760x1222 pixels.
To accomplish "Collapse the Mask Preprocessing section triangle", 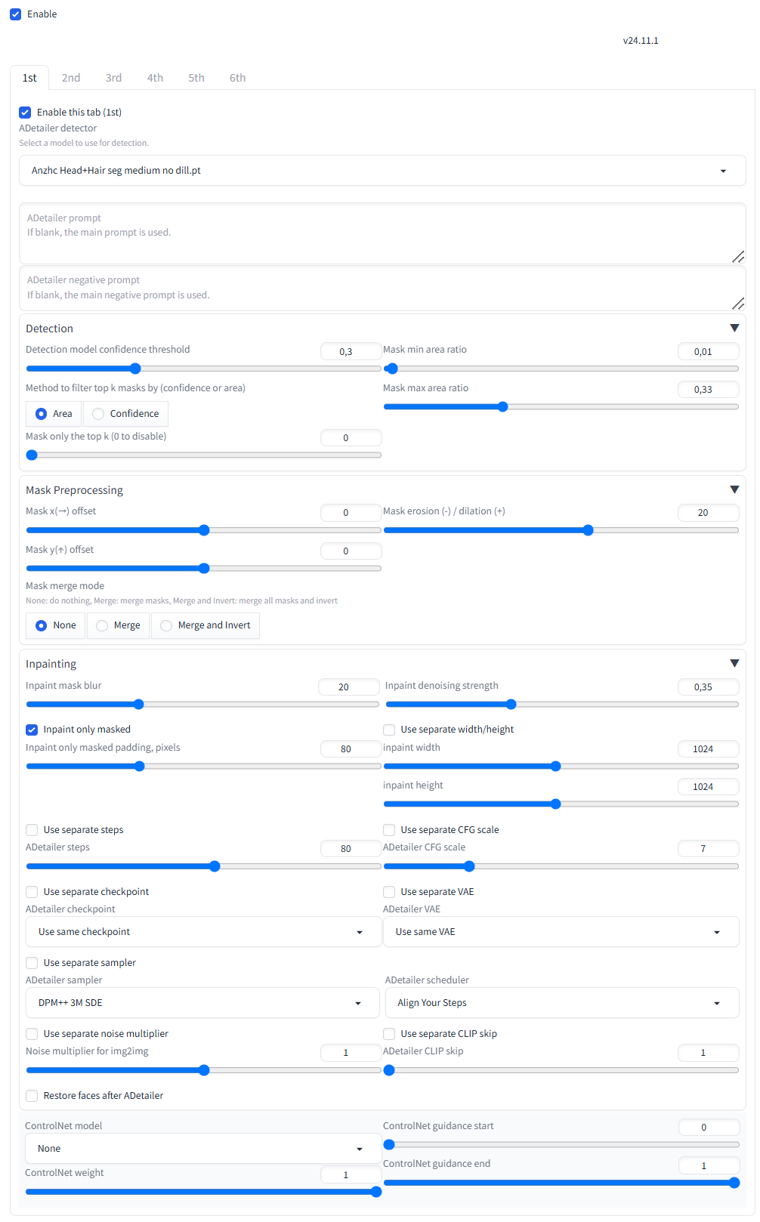I will coord(734,489).
